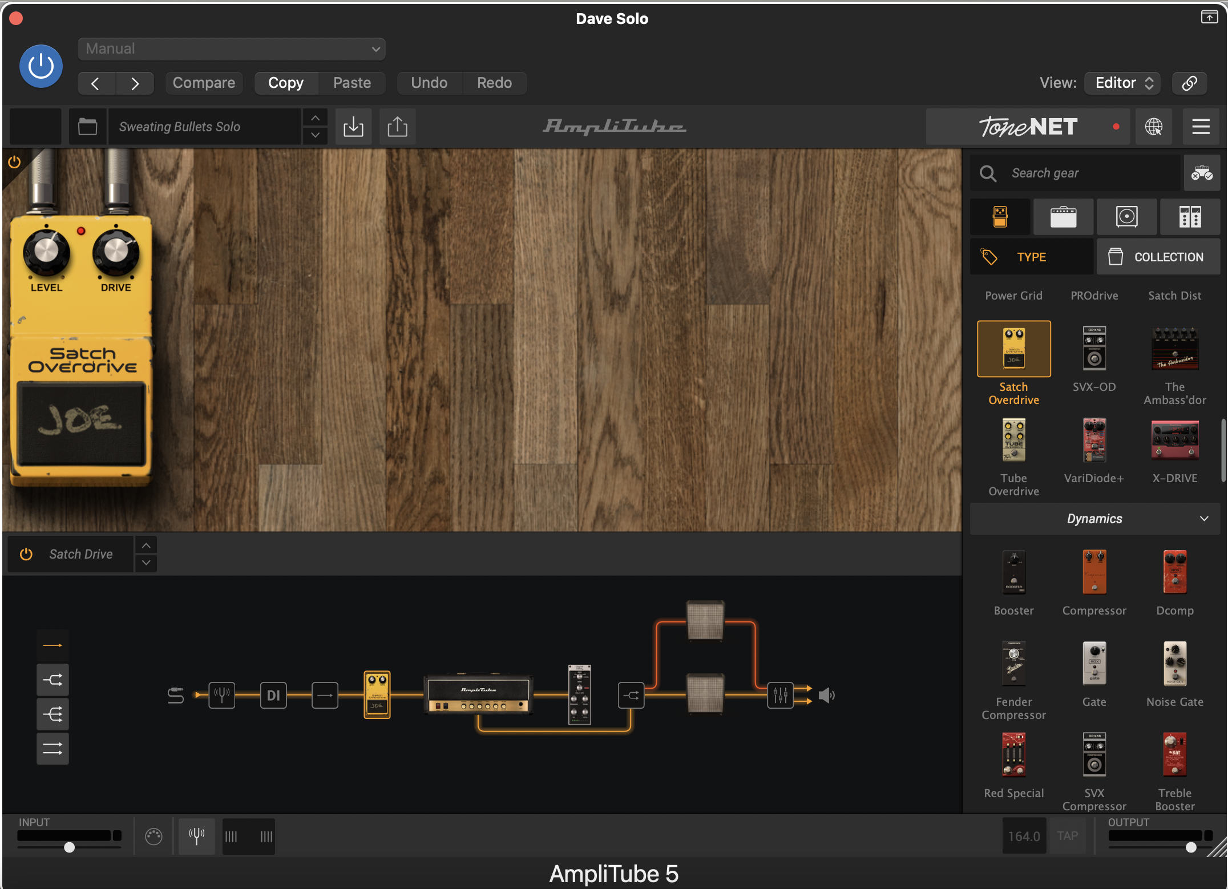Click the TAP tempo button
Image resolution: width=1228 pixels, height=889 pixels.
[x=1067, y=836]
